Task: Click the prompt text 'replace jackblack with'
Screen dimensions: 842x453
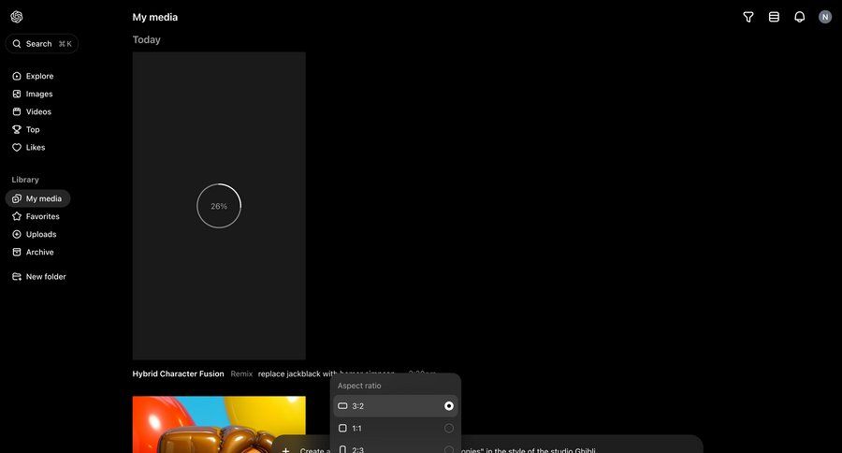Action: tap(298, 374)
